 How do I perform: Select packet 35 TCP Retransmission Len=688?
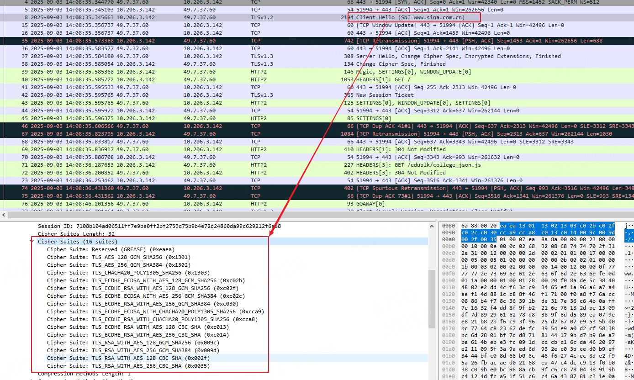(x=317, y=41)
